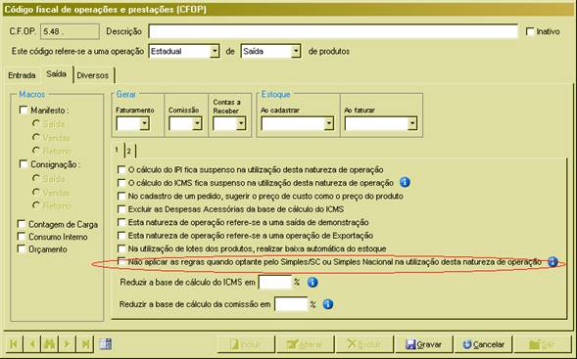The width and height of the screenshot is (577, 359).
Task: Check Orçamento option
Action: coord(22,248)
